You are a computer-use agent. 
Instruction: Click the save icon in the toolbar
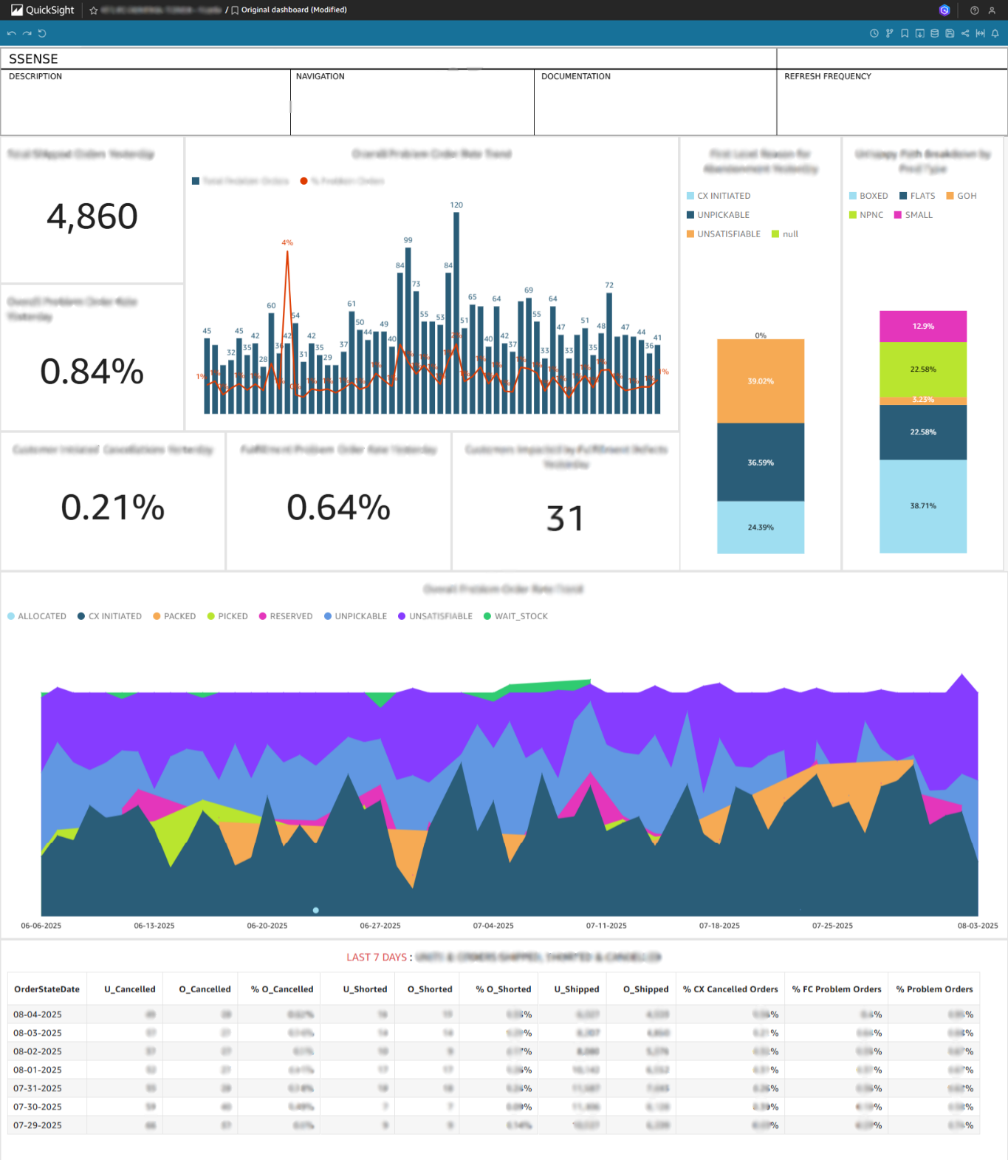(x=950, y=33)
